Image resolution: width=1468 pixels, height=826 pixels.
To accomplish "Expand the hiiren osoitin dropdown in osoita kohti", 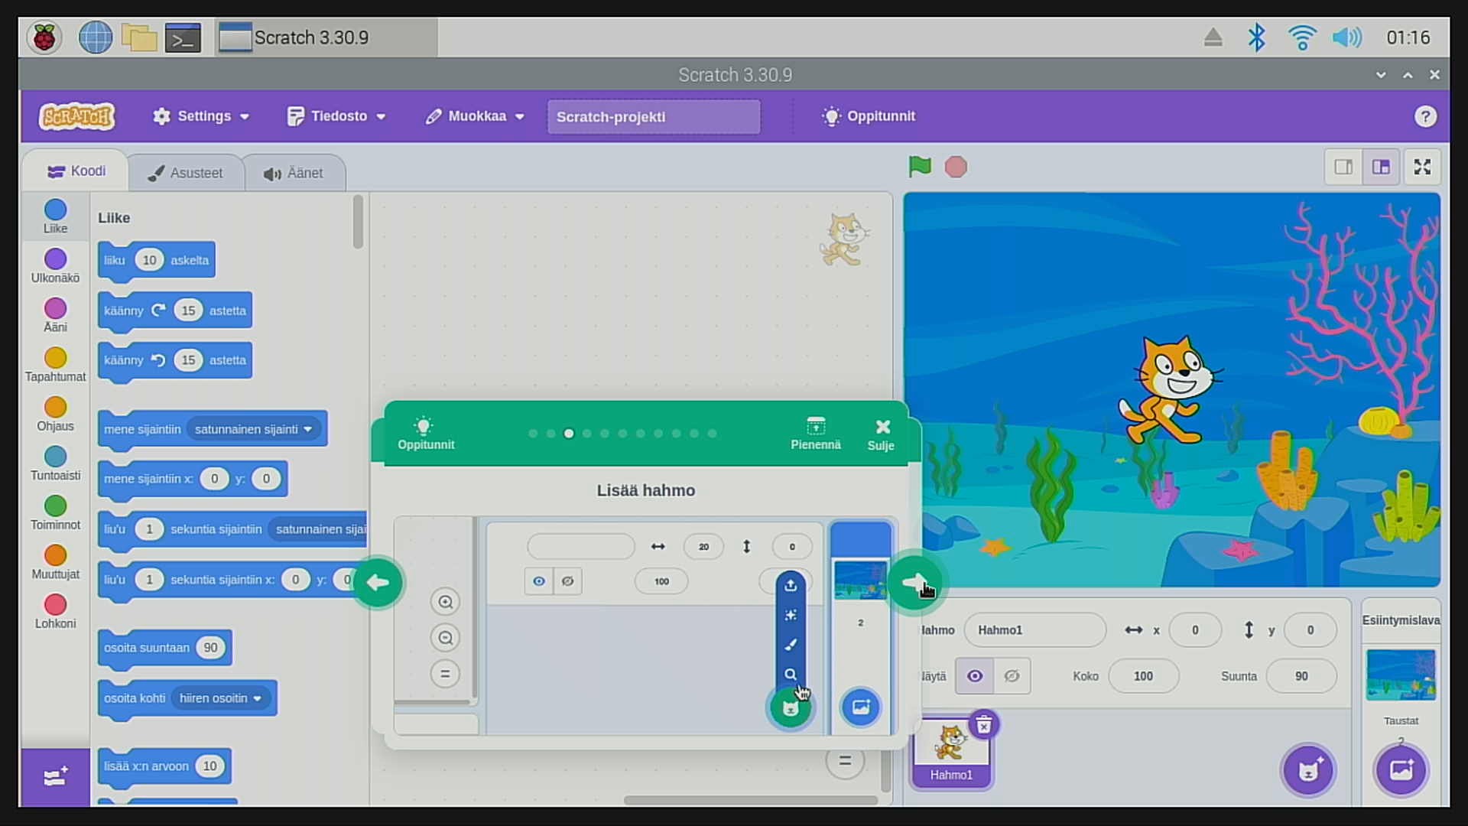I will click(x=220, y=698).
